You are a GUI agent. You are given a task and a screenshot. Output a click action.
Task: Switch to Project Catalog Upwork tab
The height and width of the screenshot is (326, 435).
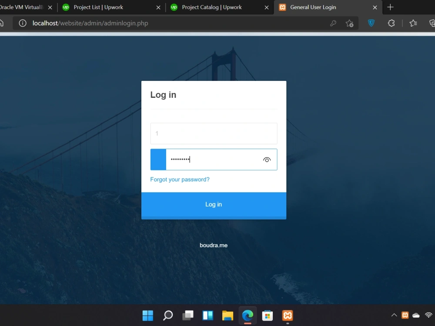pyautogui.click(x=212, y=7)
